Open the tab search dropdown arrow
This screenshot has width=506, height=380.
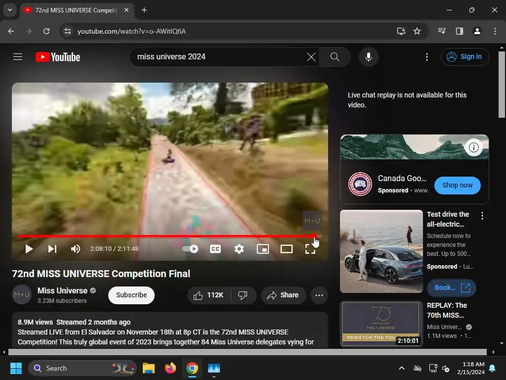pyautogui.click(x=10, y=10)
